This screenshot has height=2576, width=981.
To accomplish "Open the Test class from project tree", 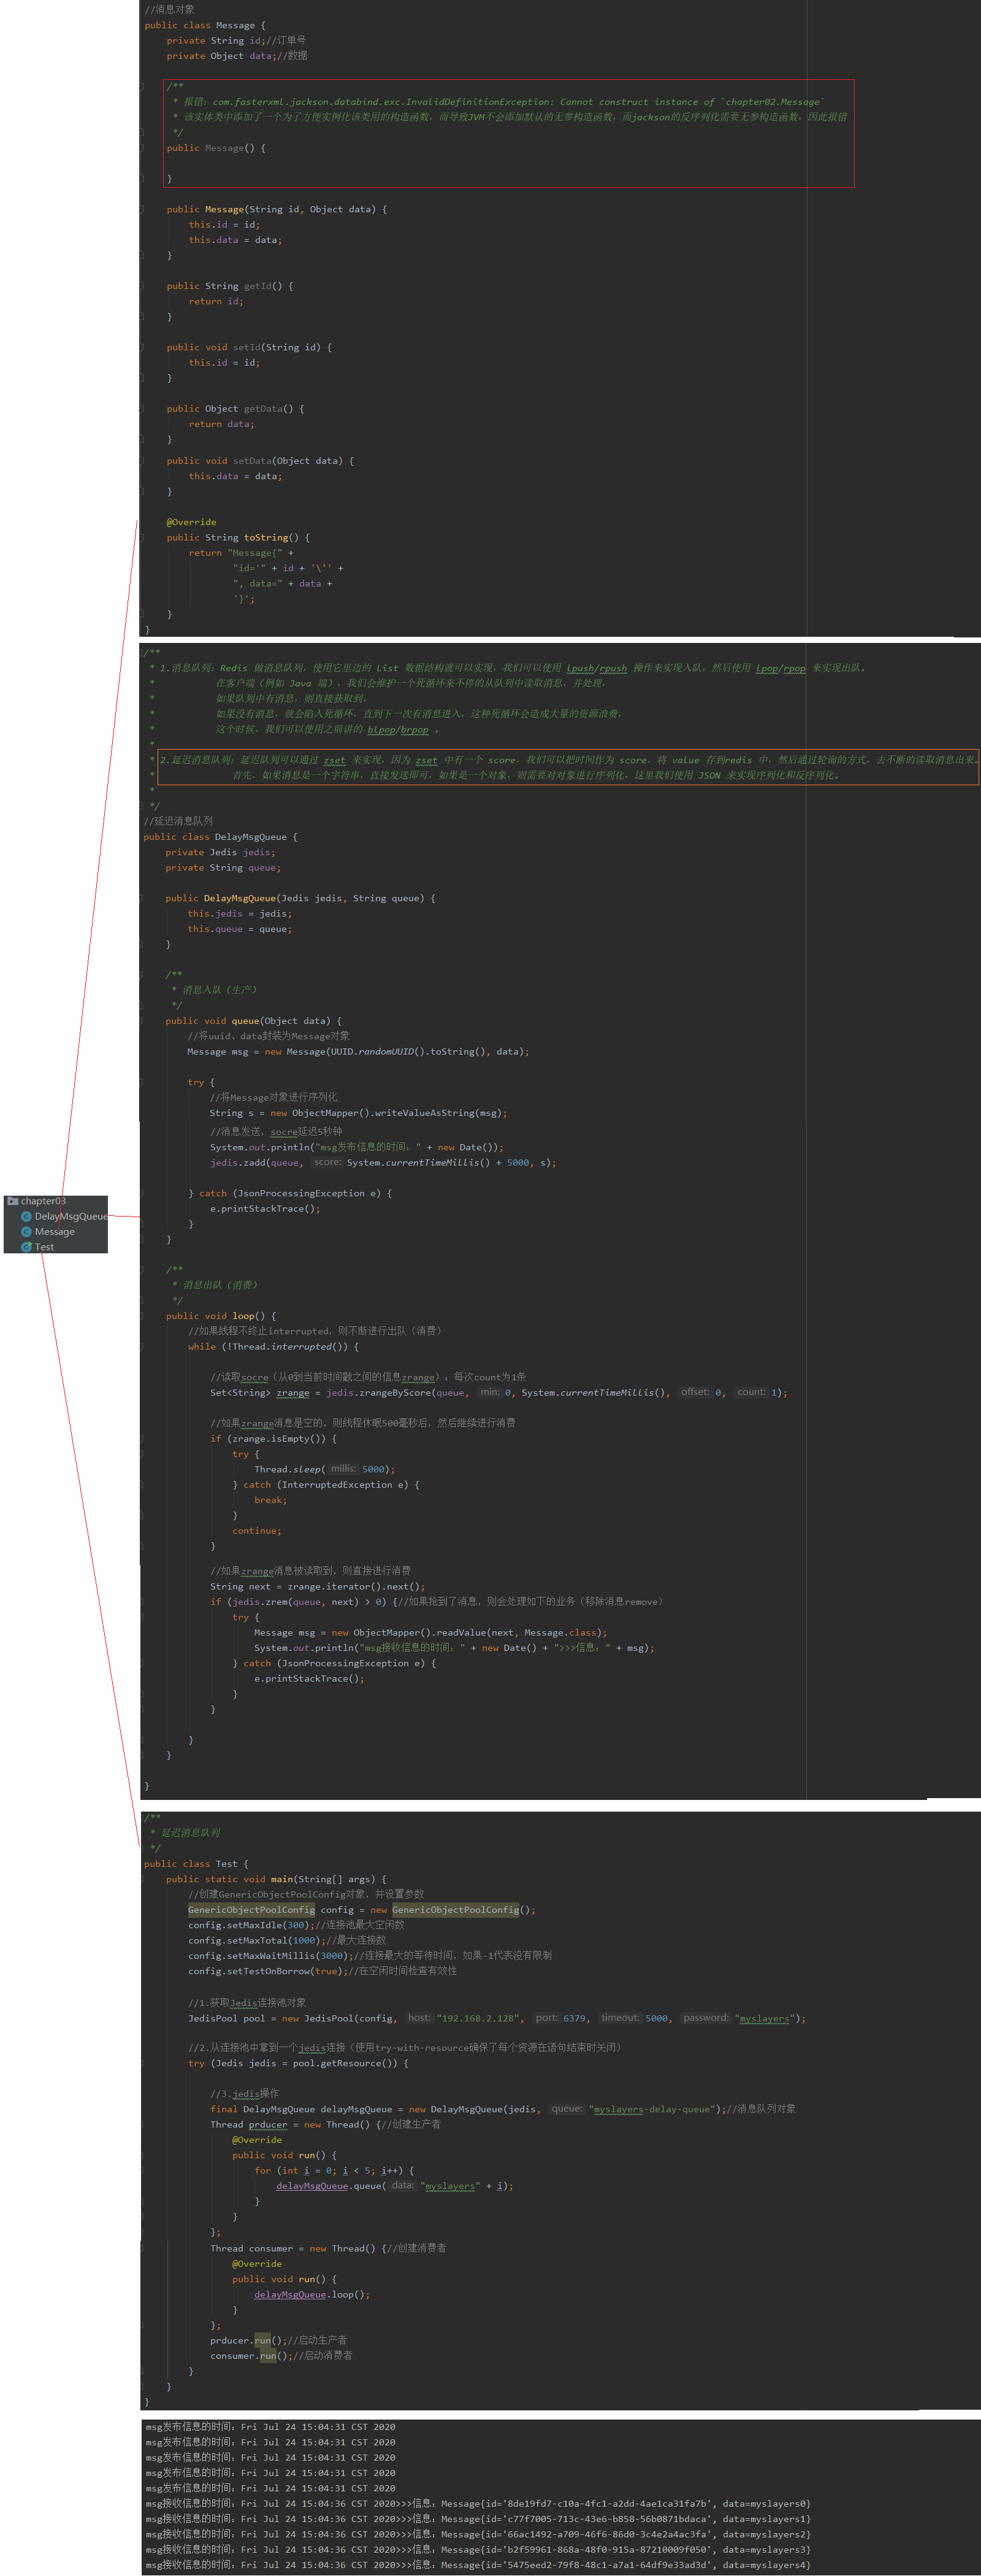I will 44,1247.
